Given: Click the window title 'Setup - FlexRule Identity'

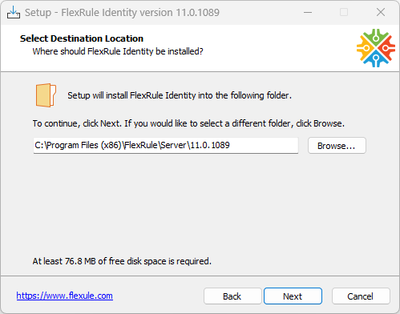Looking at the screenshot, I should click(x=122, y=13).
